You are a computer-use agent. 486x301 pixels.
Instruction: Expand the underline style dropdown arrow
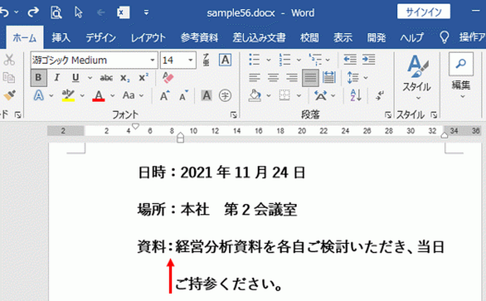point(90,78)
